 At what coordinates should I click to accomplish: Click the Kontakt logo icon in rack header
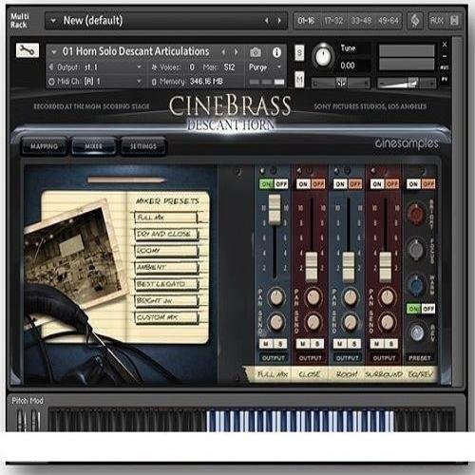pyautogui.click(x=415, y=21)
